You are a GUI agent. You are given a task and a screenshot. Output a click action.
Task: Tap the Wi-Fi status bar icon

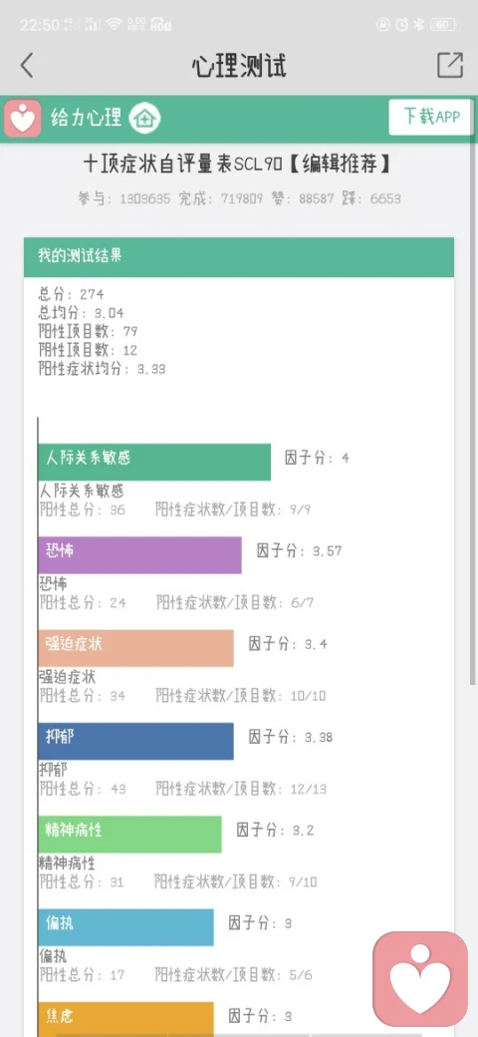pyautogui.click(x=115, y=25)
